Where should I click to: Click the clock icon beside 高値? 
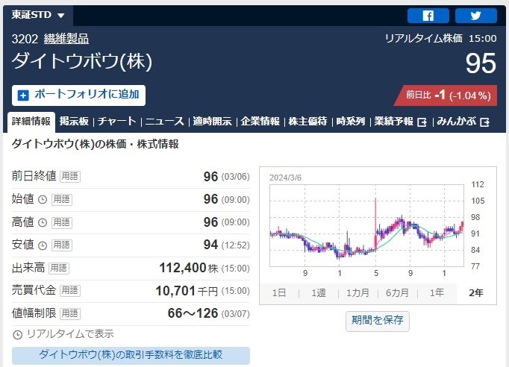click(43, 222)
